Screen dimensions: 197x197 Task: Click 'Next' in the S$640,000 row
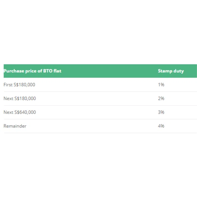tap(8, 112)
